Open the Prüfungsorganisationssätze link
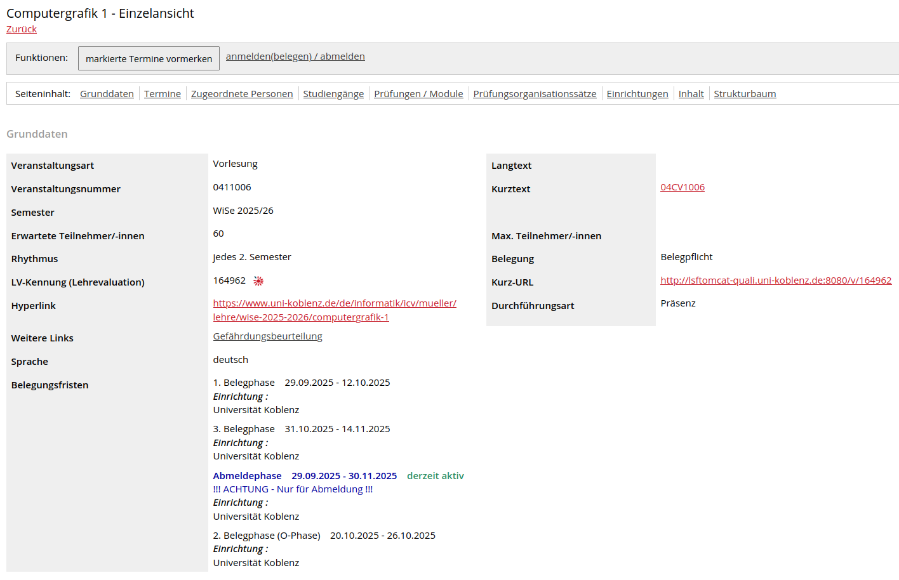 [534, 93]
